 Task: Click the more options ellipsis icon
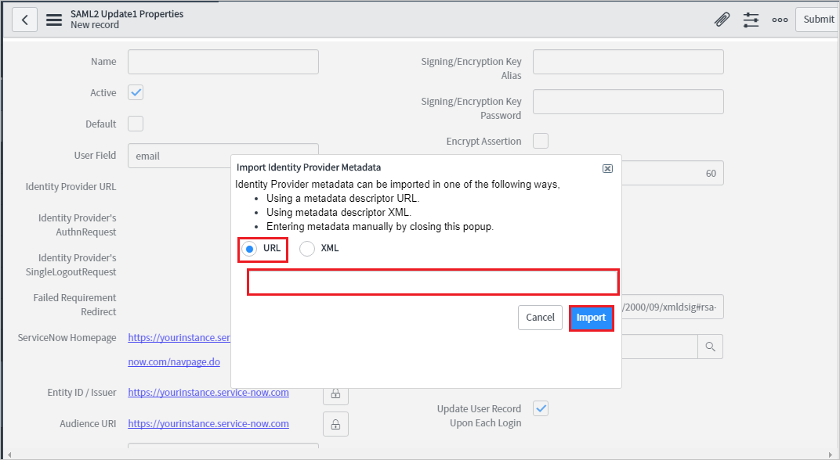(780, 19)
